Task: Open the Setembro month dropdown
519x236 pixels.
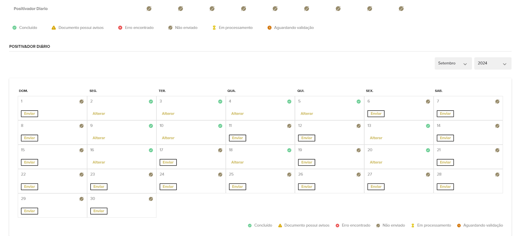Action: click(453, 64)
